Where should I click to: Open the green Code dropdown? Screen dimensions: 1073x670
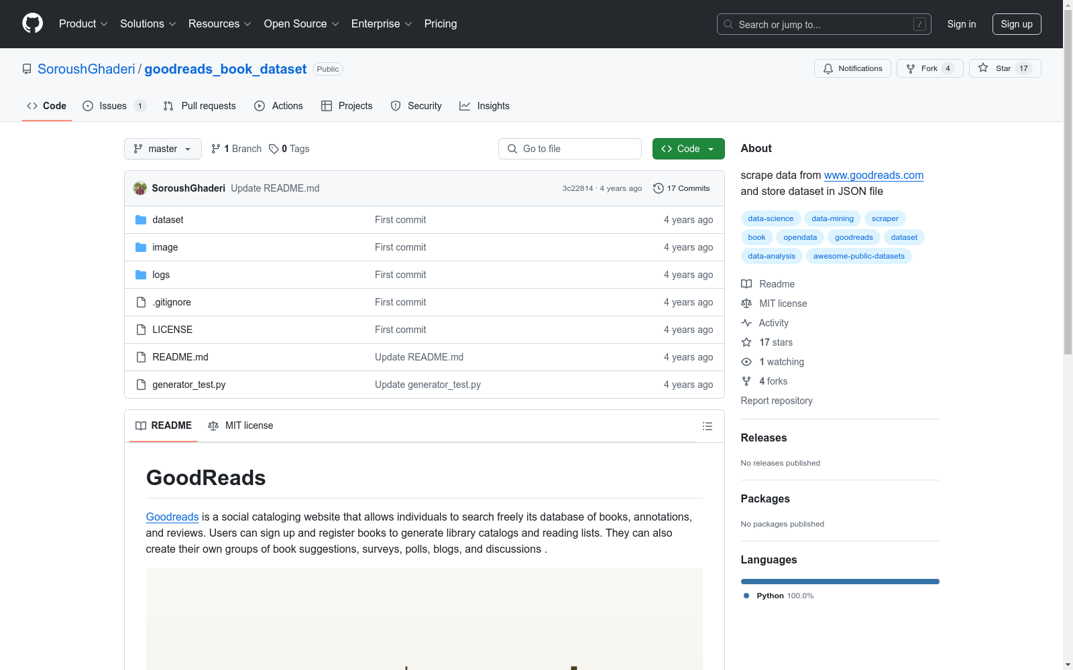coord(688,149)
